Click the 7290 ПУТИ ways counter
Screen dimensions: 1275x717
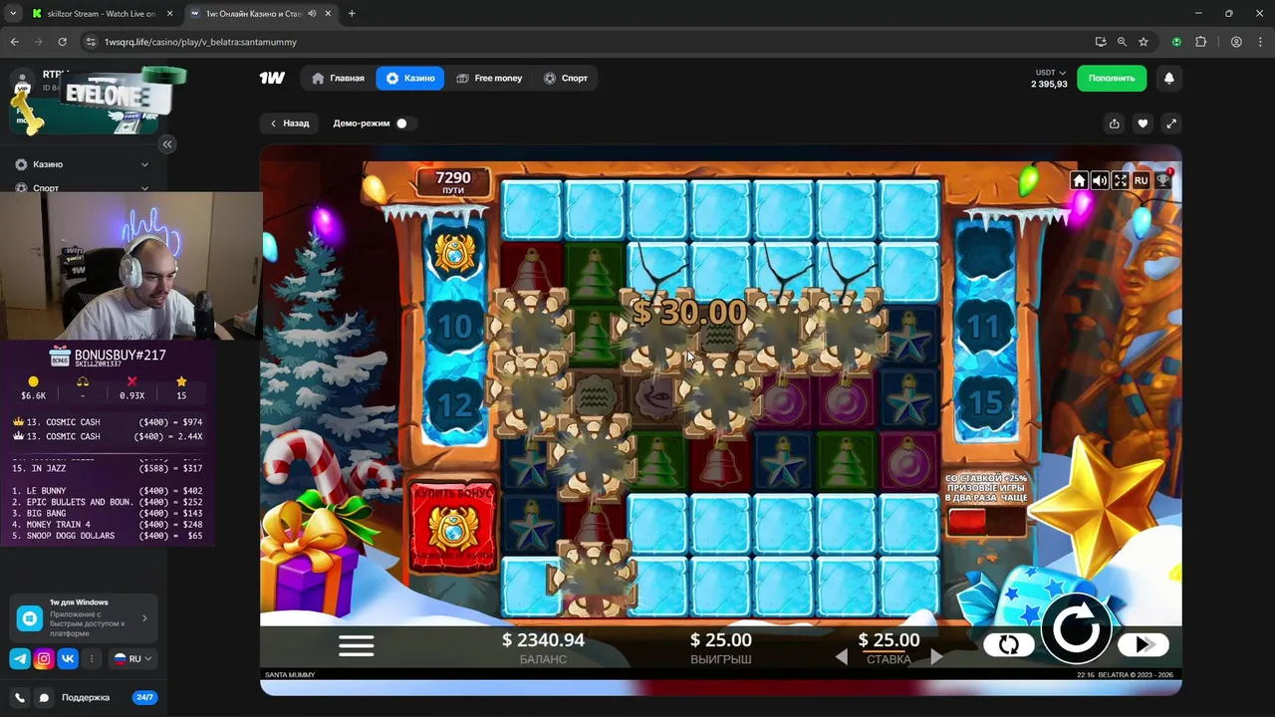point(453,182)
